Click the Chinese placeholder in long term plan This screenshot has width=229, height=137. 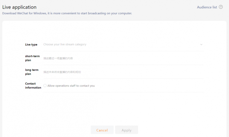point(62,72)
